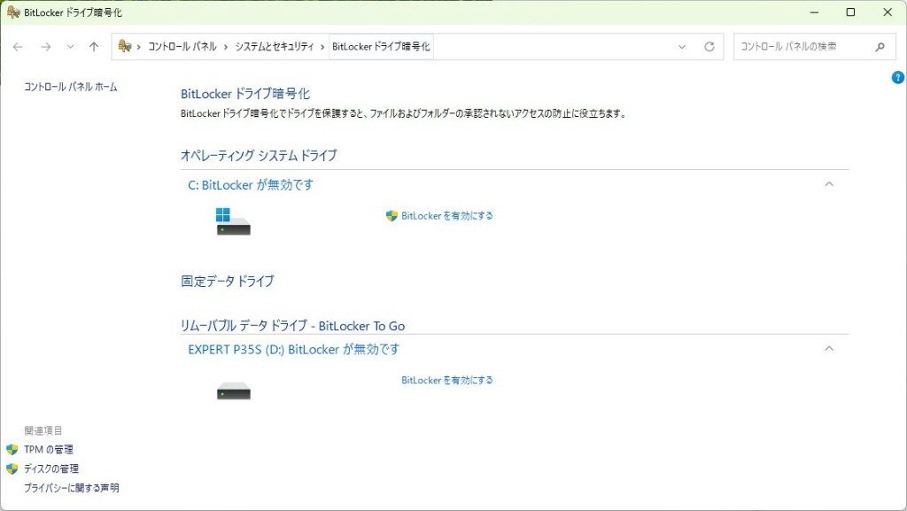The width and height of the screenshot is (907, 511).
Task: Turn on BitLocker for EXPERT P35S (D:)
Action: click(447, 380)
